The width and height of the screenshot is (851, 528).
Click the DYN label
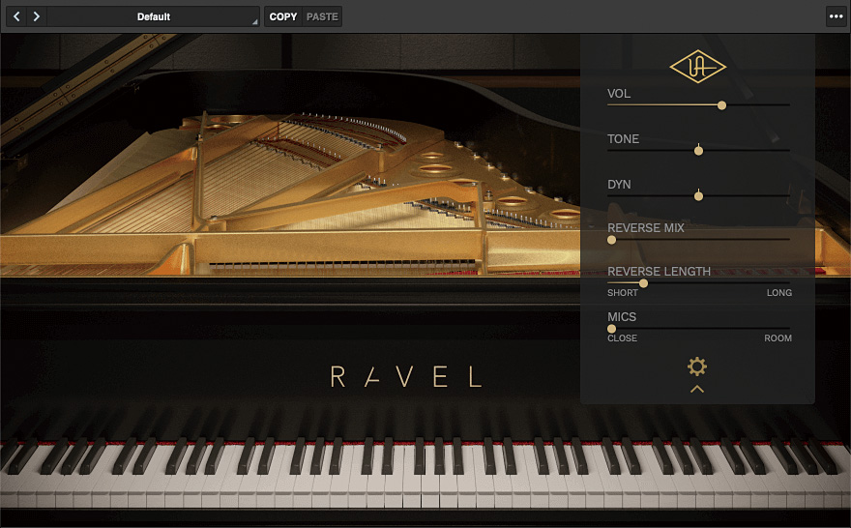tap(619, 185)
